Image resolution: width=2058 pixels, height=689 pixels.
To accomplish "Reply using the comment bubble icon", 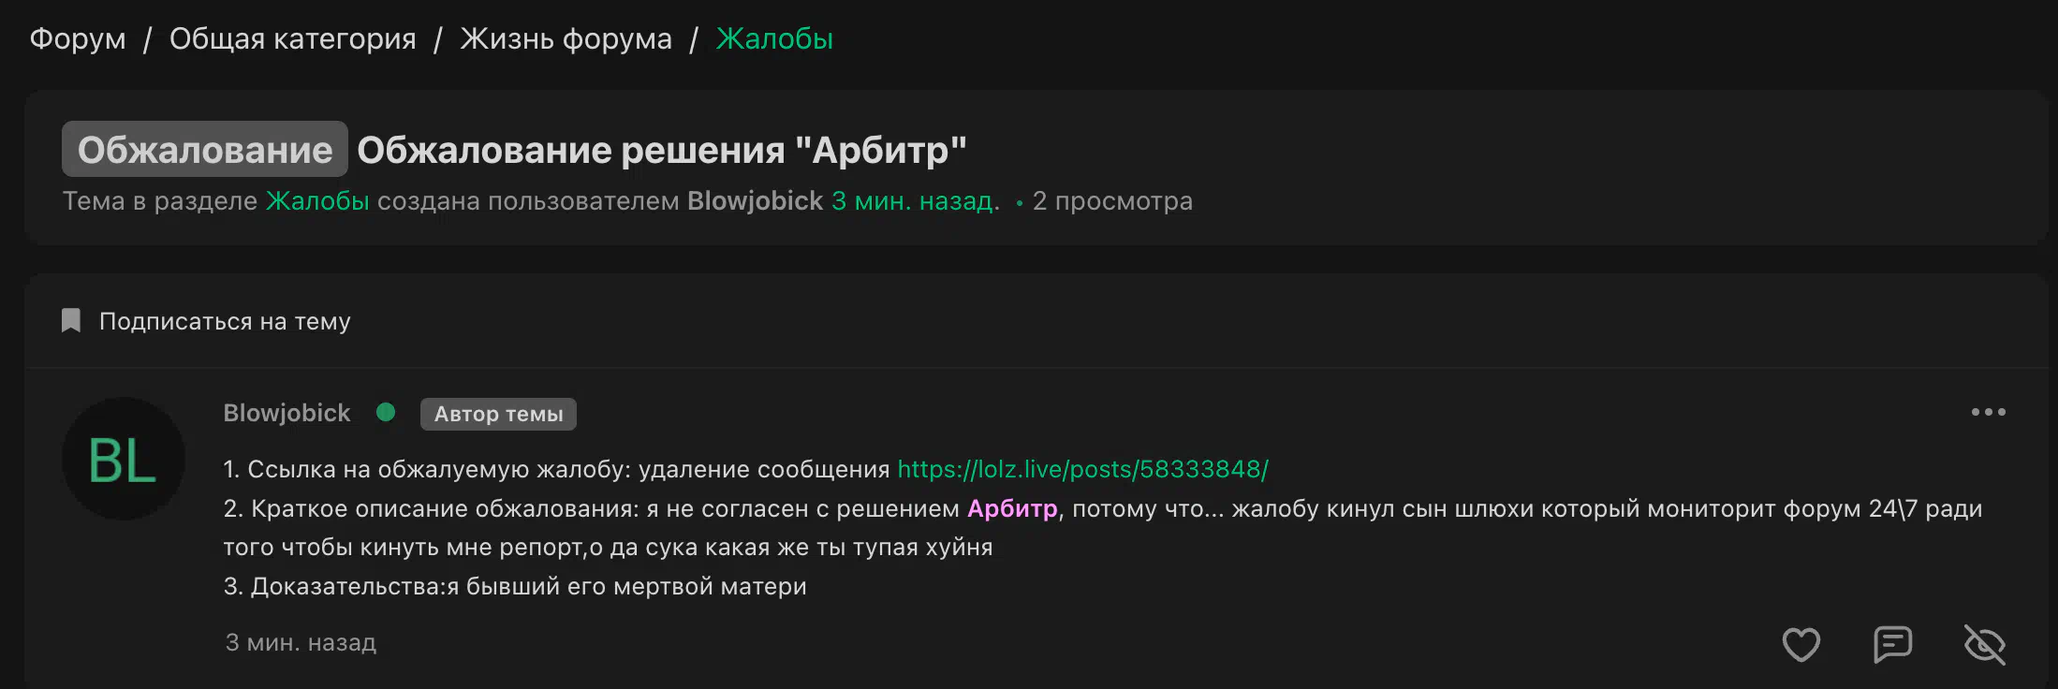I will [x=1892, y=644].
